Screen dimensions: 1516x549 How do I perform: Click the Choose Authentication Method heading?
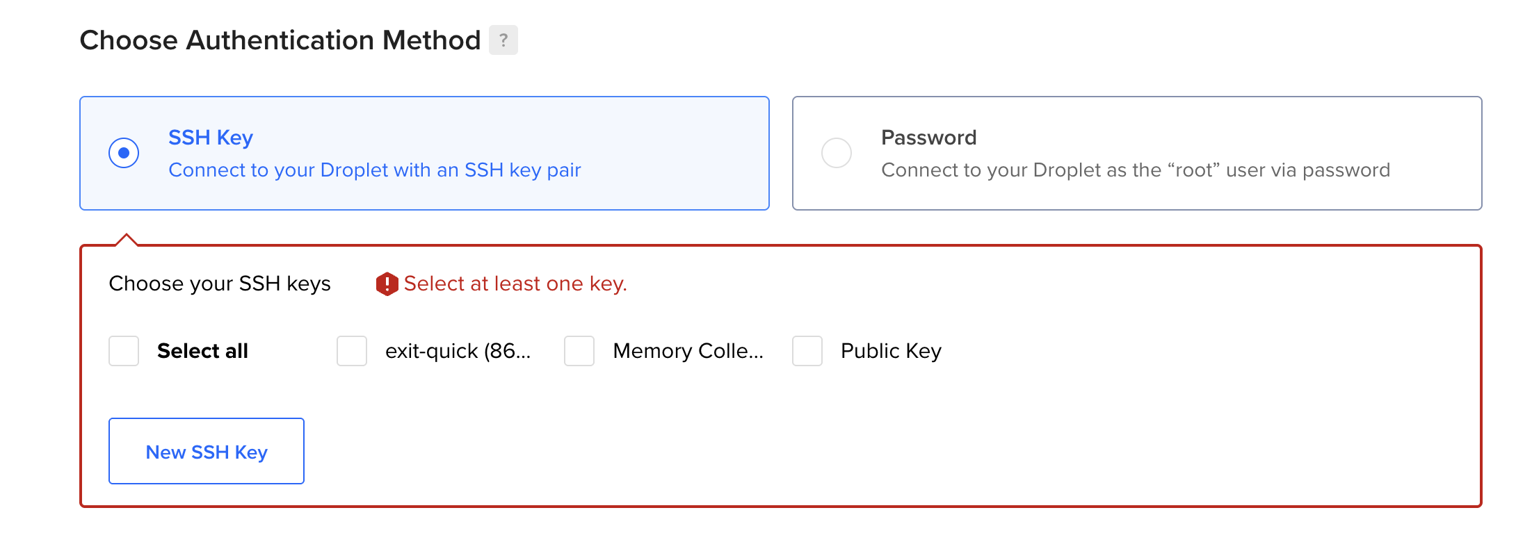tap(280, 40)
